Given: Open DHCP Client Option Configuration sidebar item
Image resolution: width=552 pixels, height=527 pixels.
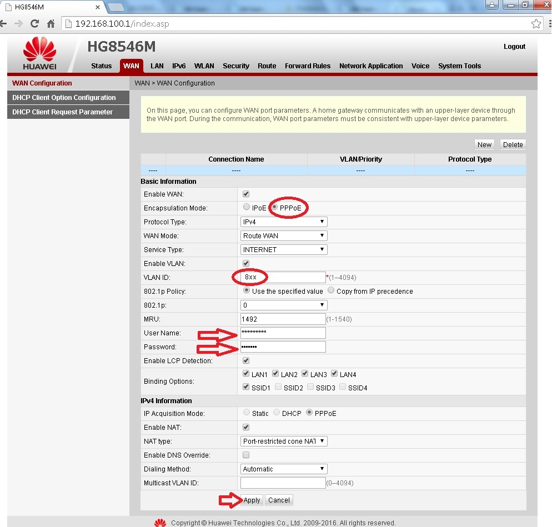Looking at the screenshot, I should pos(64,98).
